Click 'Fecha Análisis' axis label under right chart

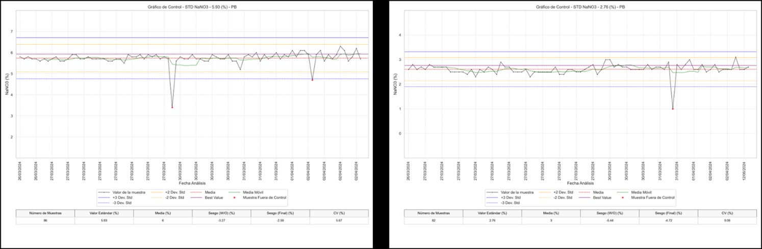(x=580, y=182)
